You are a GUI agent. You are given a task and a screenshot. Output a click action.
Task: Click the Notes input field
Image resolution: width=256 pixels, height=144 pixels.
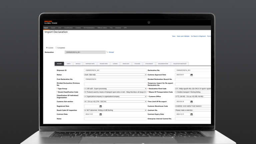[115, 119]
